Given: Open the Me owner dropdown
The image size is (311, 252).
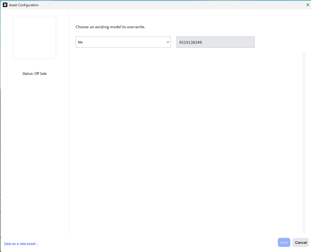Looking at the screenshot, I should point(123,42).
